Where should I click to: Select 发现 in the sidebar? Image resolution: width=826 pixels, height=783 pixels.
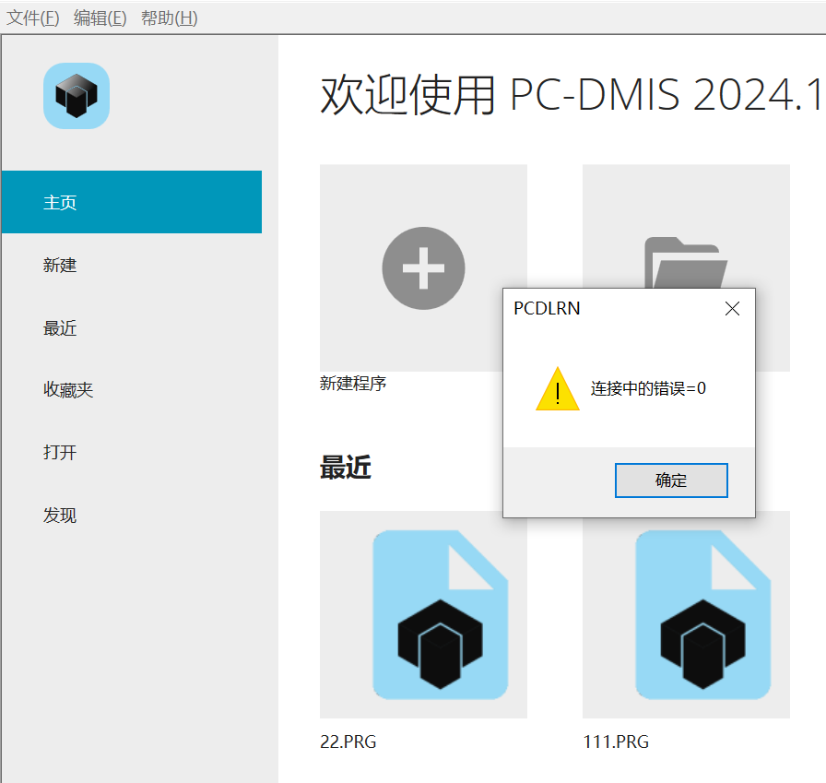59,515
